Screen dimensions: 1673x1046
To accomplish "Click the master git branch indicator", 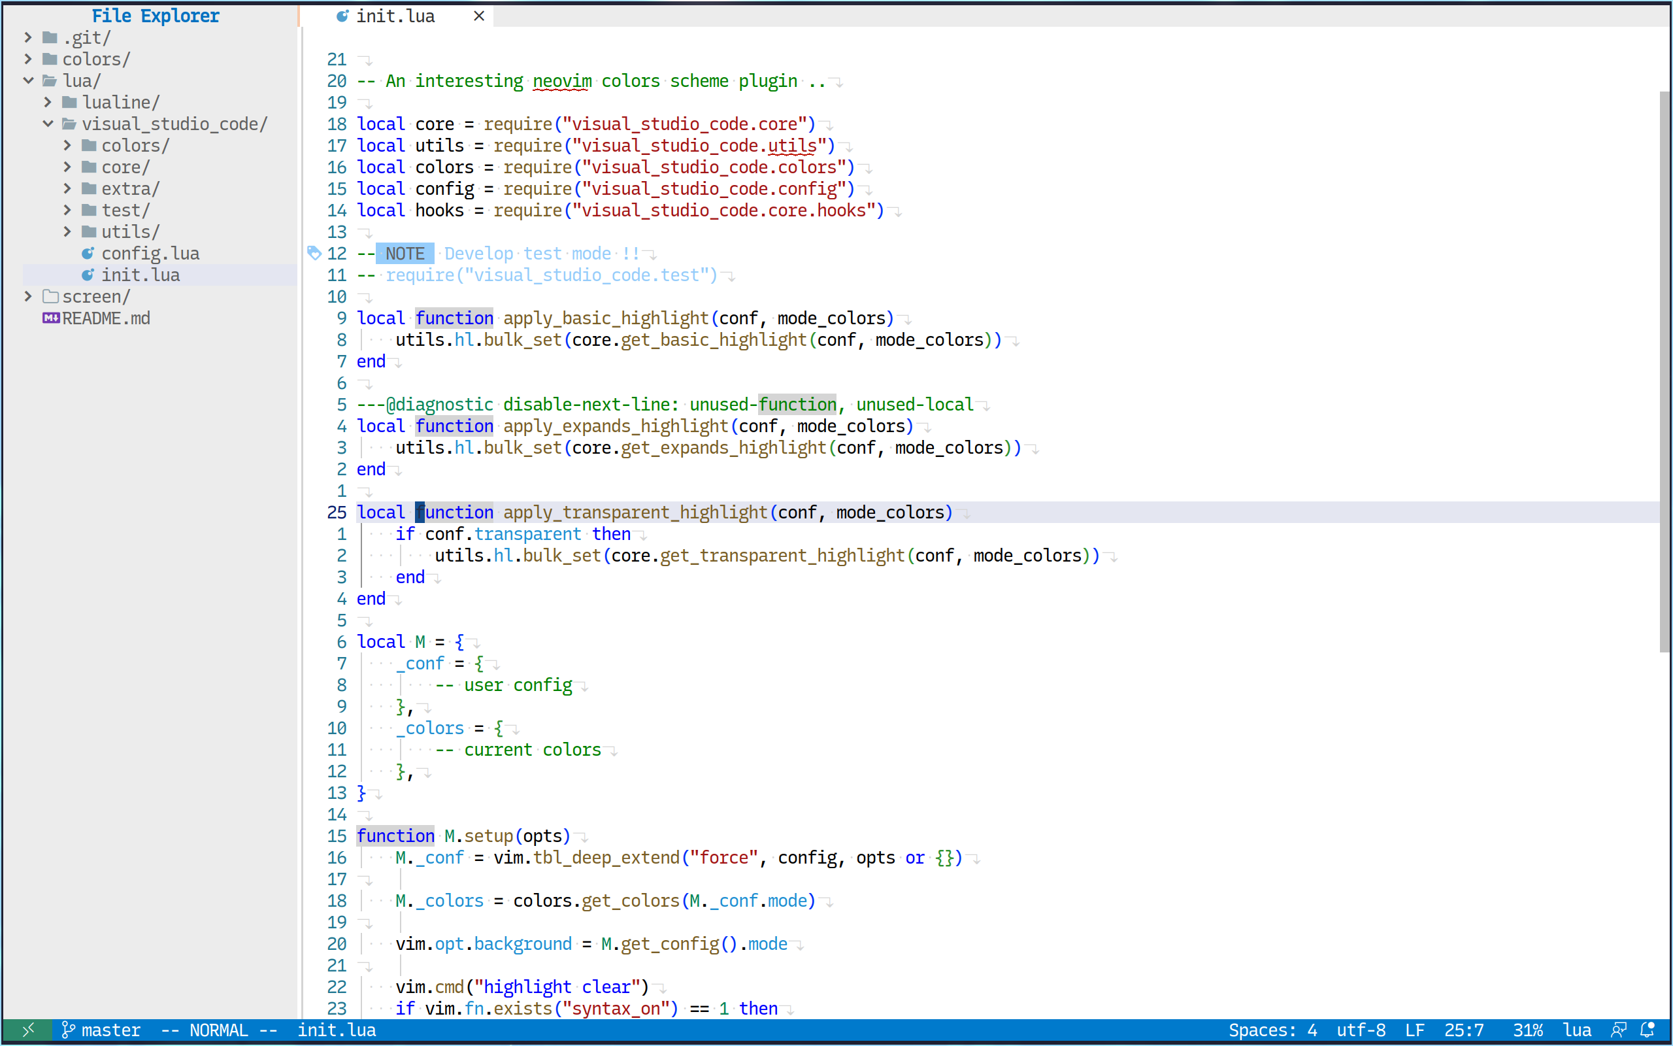I will (102, 1030).
